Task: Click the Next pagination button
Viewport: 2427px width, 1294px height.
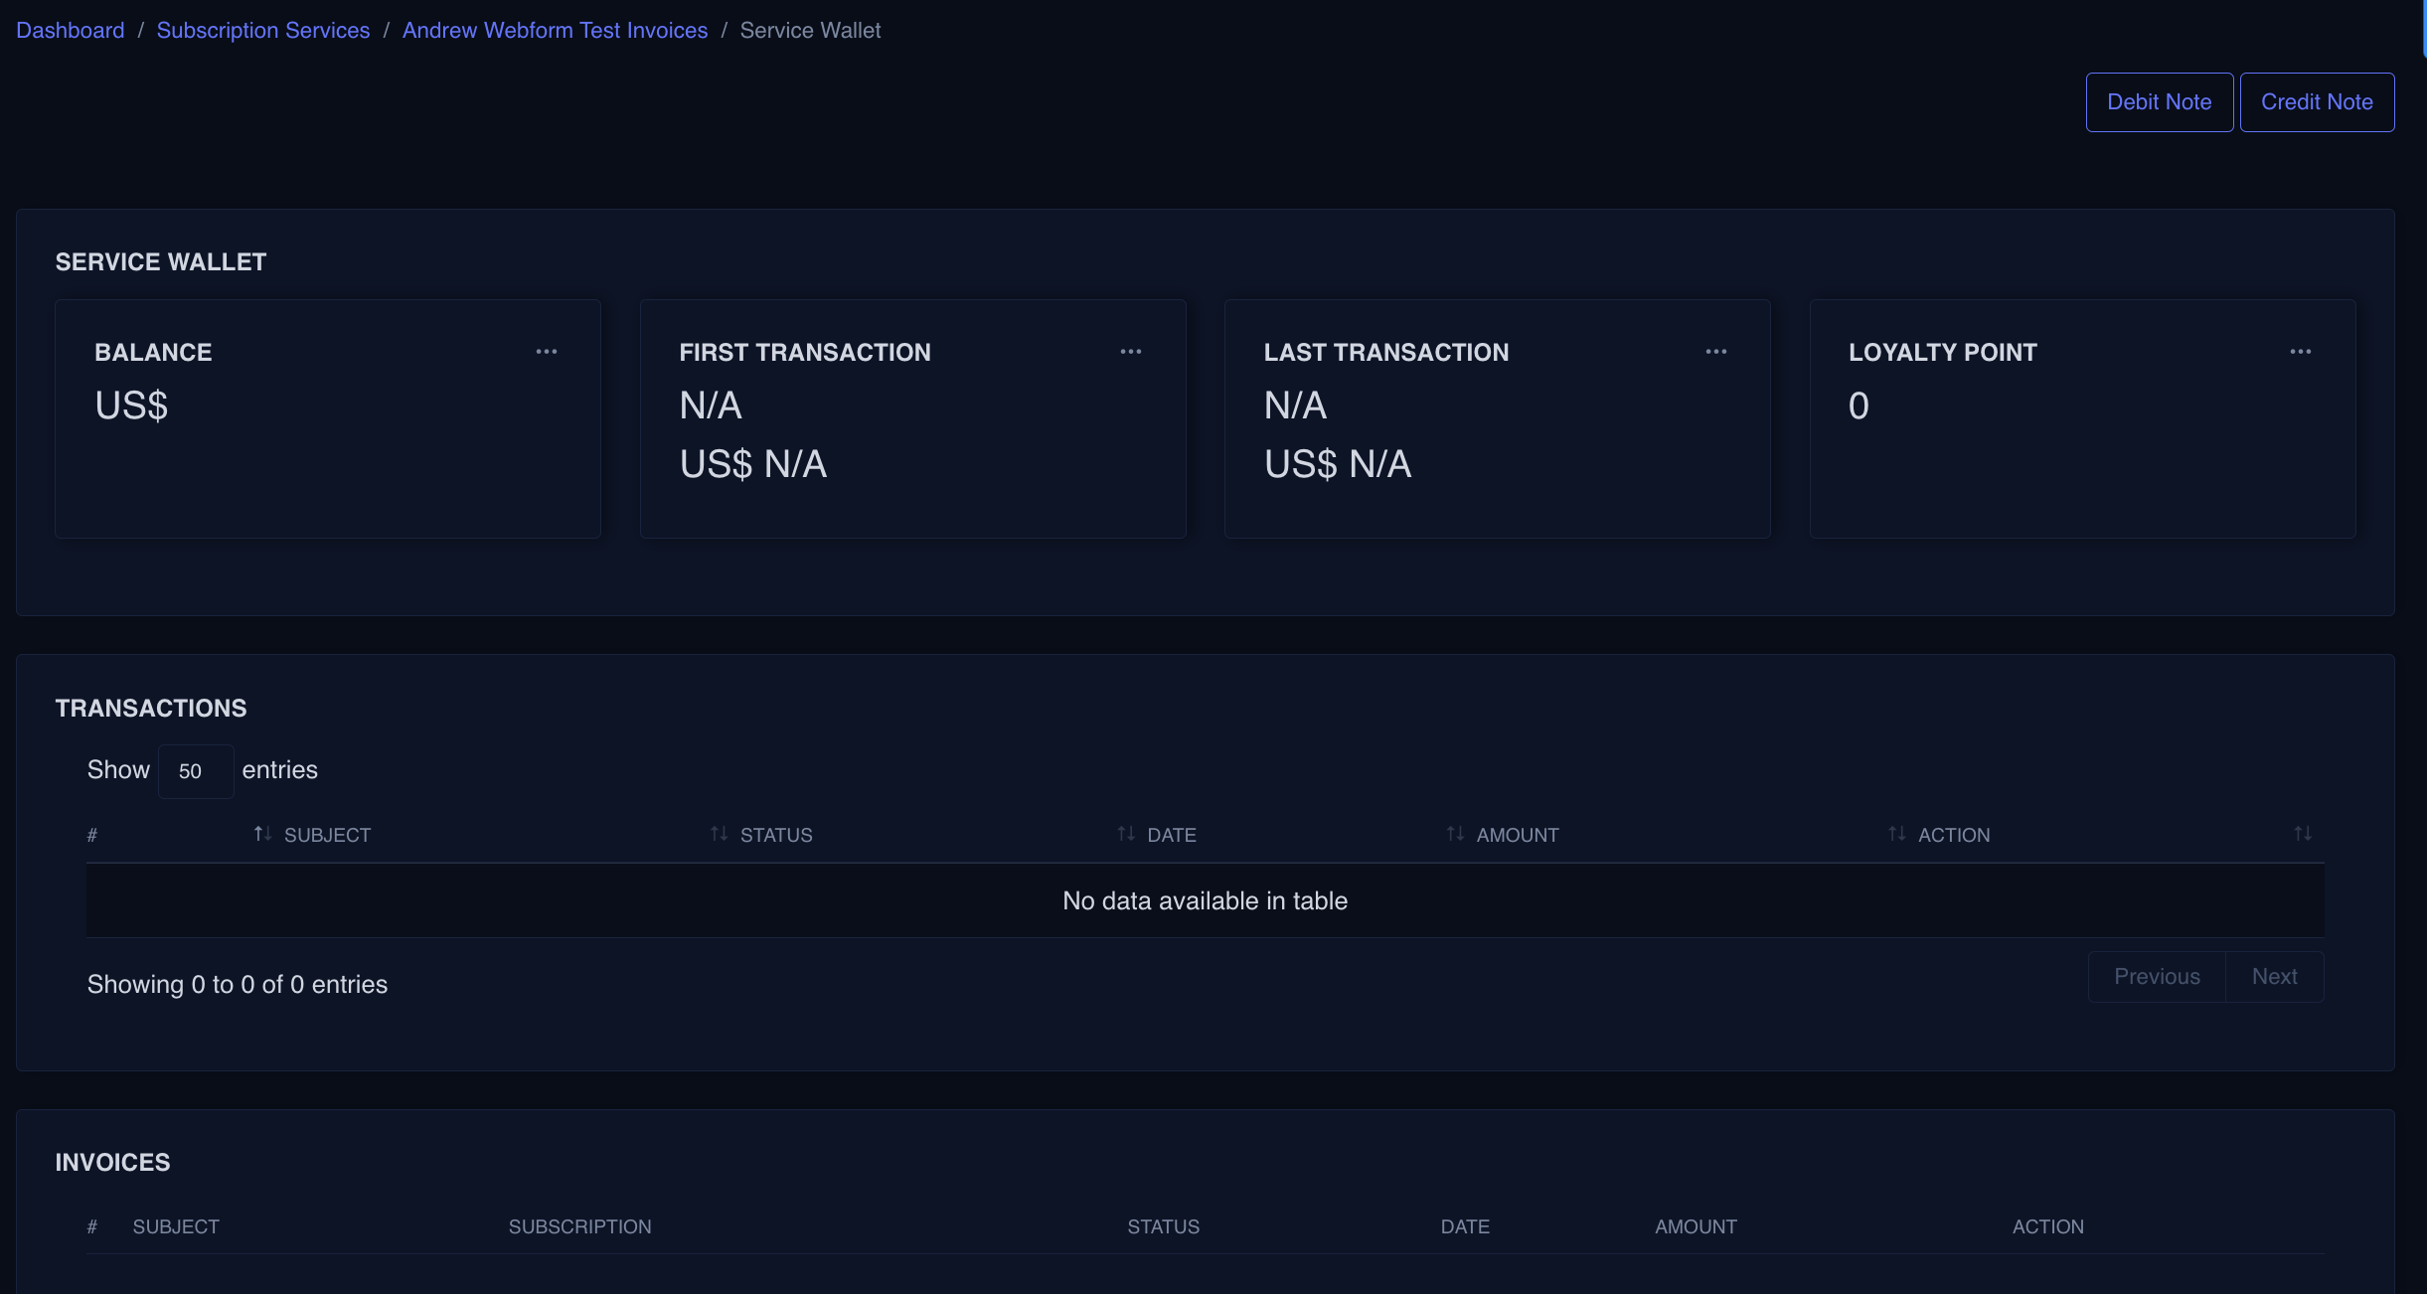Action: tap(2274, 977)
